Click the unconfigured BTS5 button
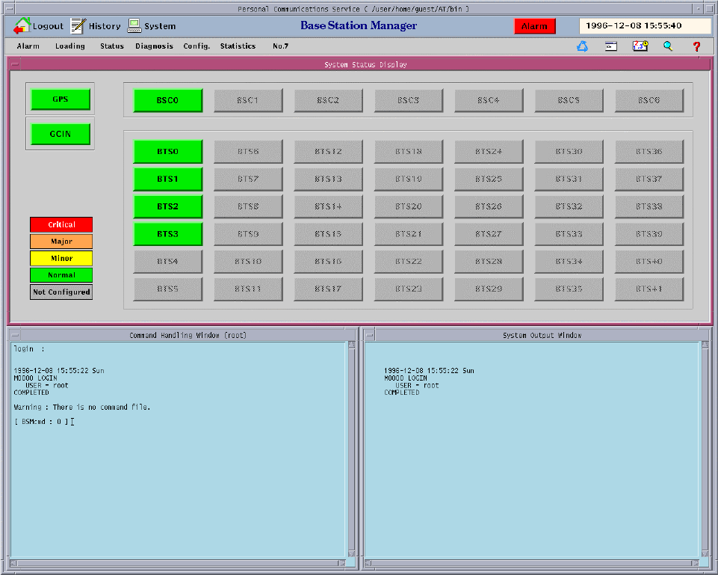The image size is (718, 575). point(167,289)
